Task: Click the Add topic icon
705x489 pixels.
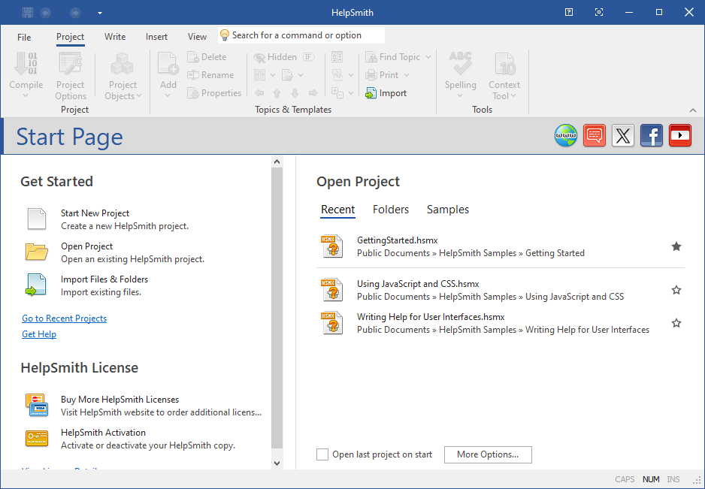Action: coord(168,64)
